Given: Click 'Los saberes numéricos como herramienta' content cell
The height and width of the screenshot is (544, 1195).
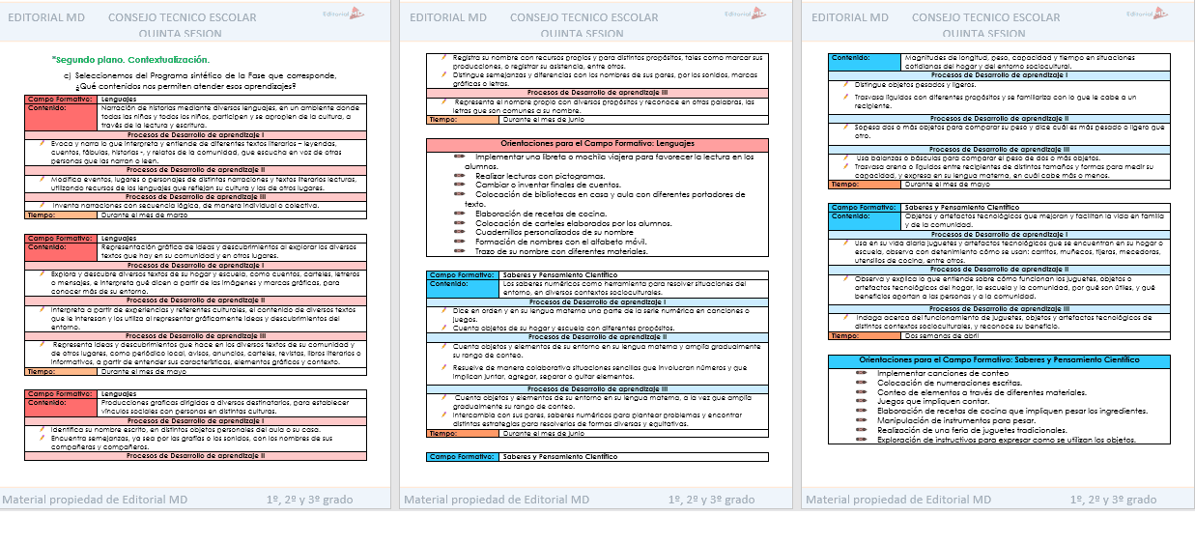Looking at the screenshot, I should pos(635,288).
